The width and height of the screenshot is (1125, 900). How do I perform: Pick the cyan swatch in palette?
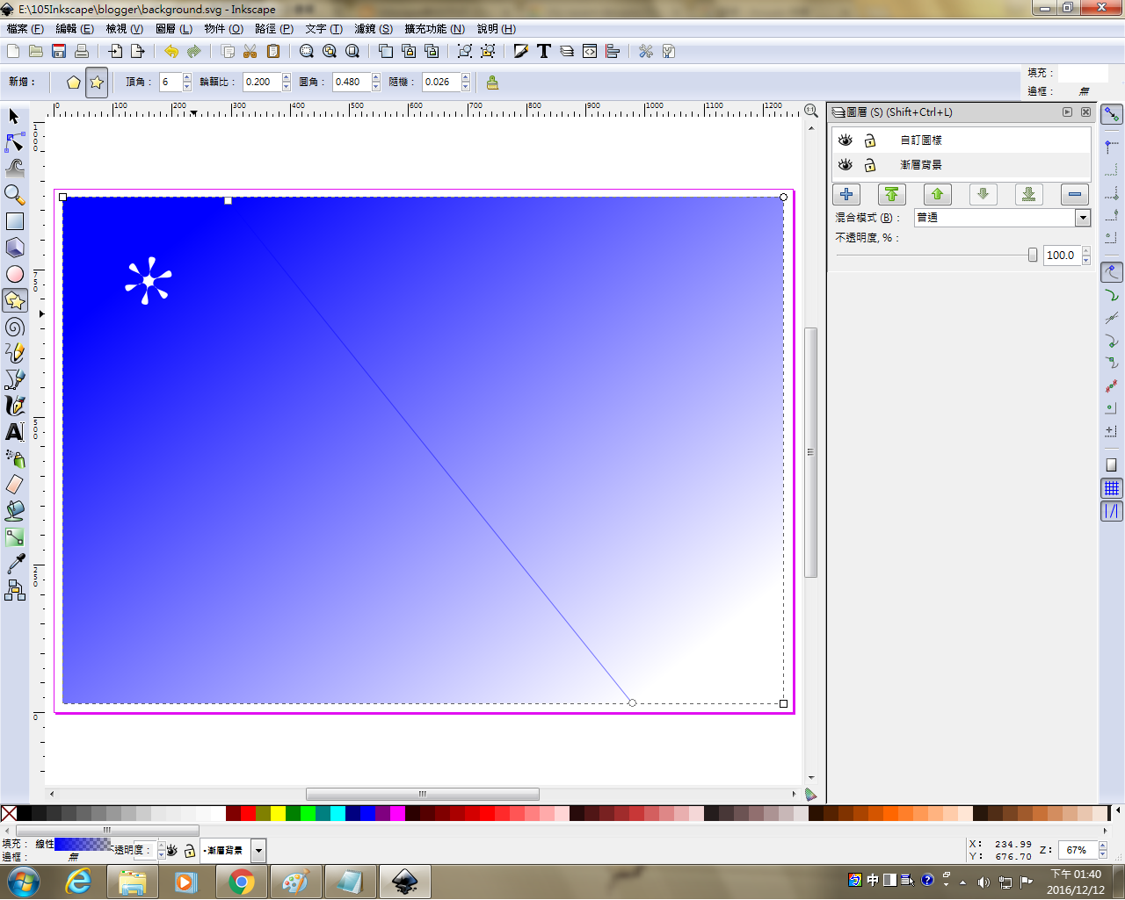[337, 814]
